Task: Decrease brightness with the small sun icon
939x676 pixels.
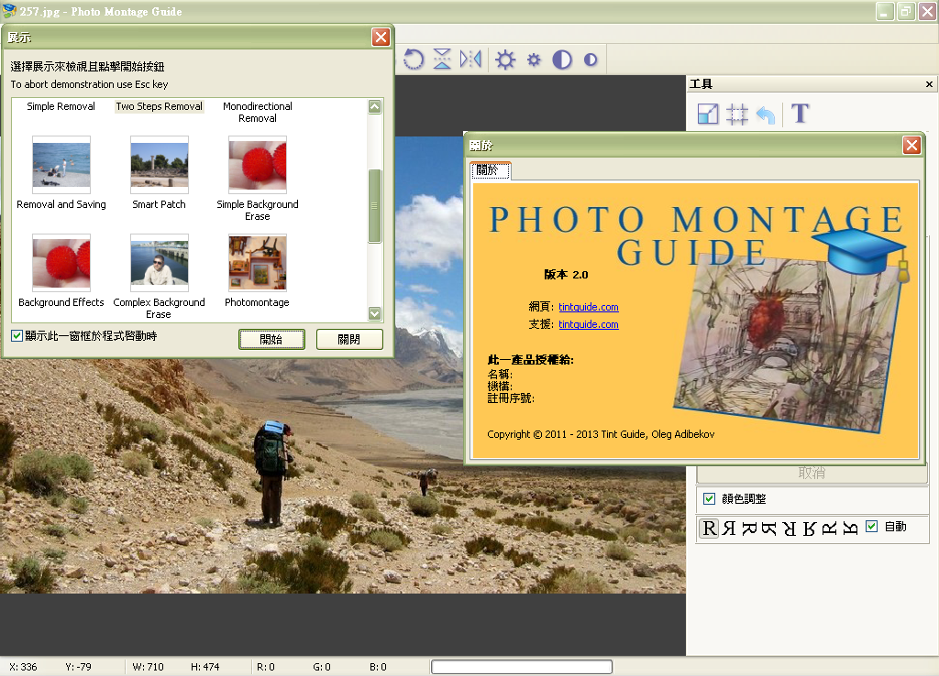Action: point(534,60)
